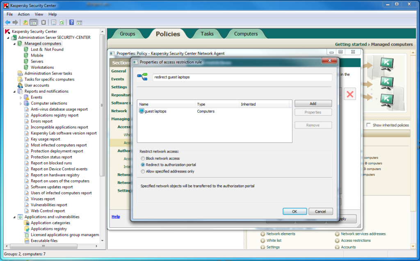The image size is (420, 261).
Task: Collapse the Applications and vulnerabilities node
Action: pos(14,217)
